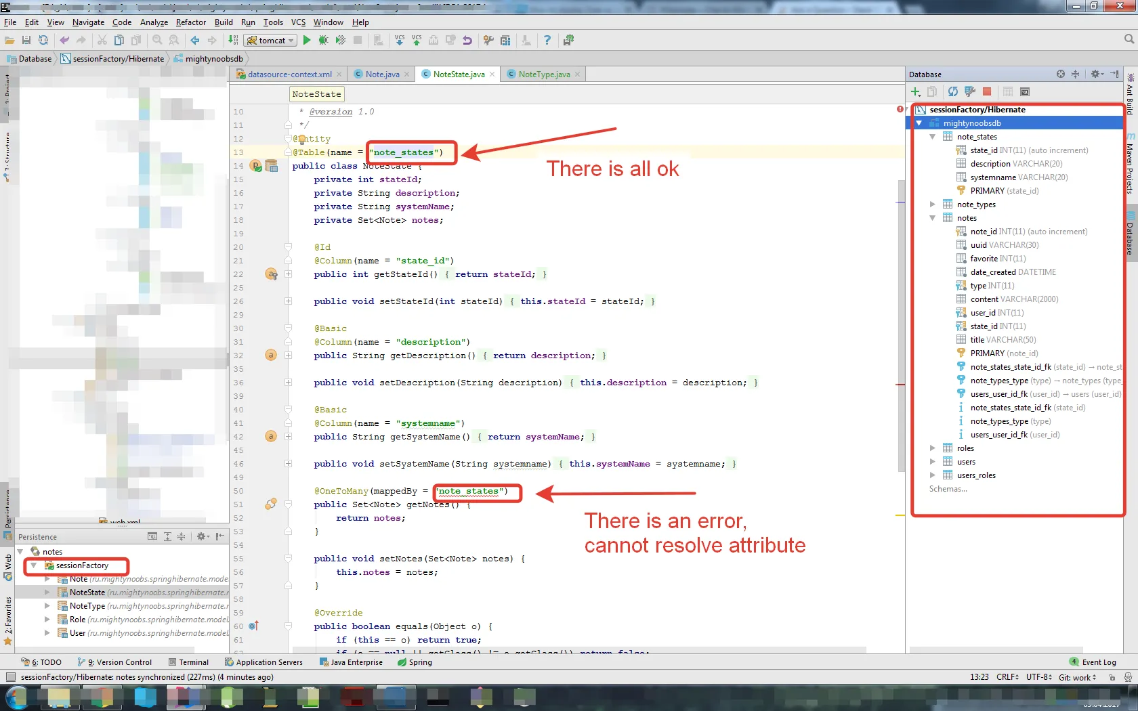The width and height of the screenshot is (1138, 711).
Task: Click the Search Everywhere magnifier icon
Action: (x=1129, y=40)
